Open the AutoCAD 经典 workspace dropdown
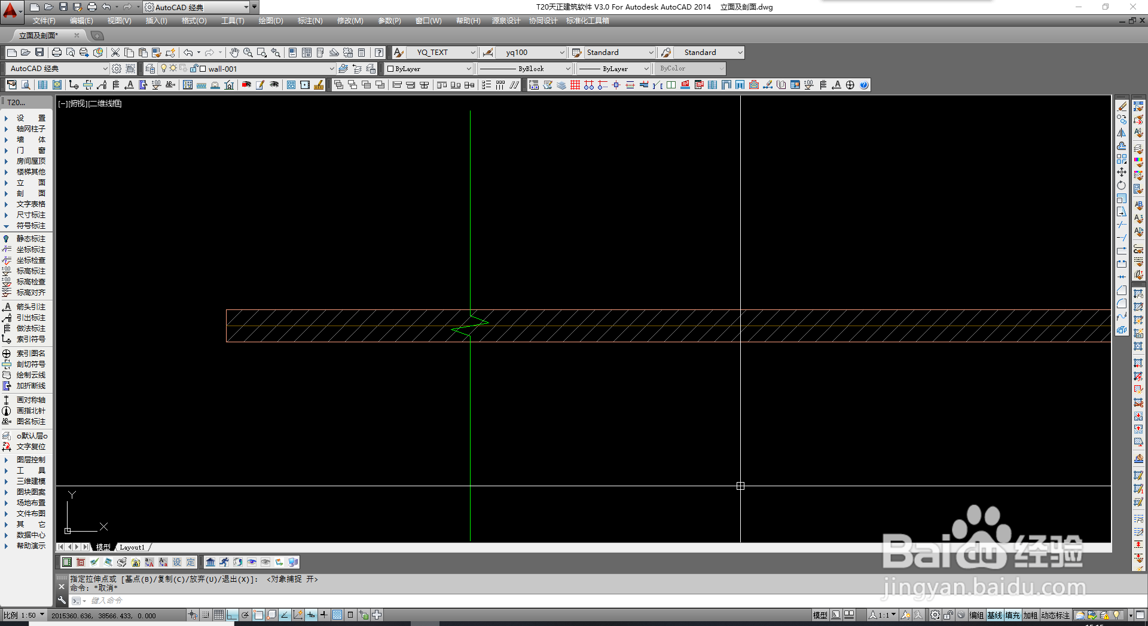 pos(57,69)
